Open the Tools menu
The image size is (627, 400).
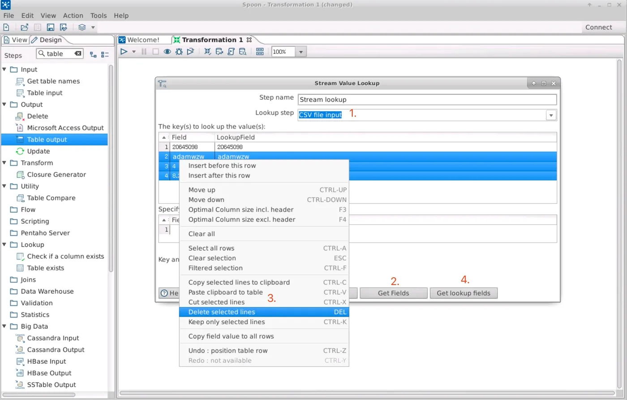click(99, 15)
